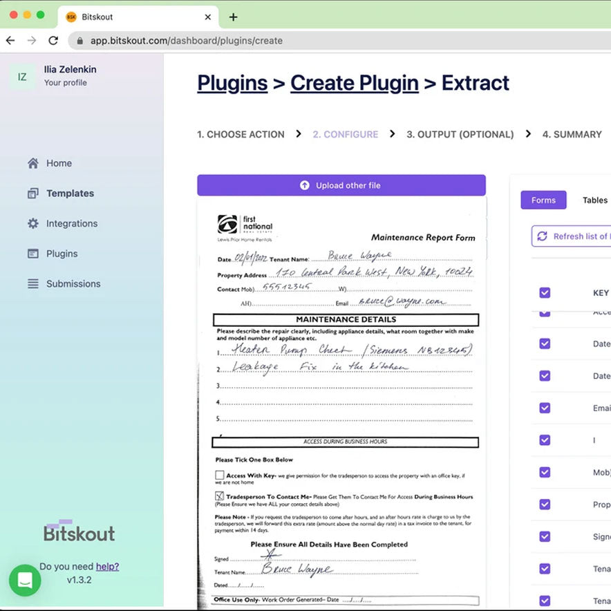The width and height of the screenshot is (611, 611).
Task: Go to step 1 Choose Action
Action: pos(241,135)
